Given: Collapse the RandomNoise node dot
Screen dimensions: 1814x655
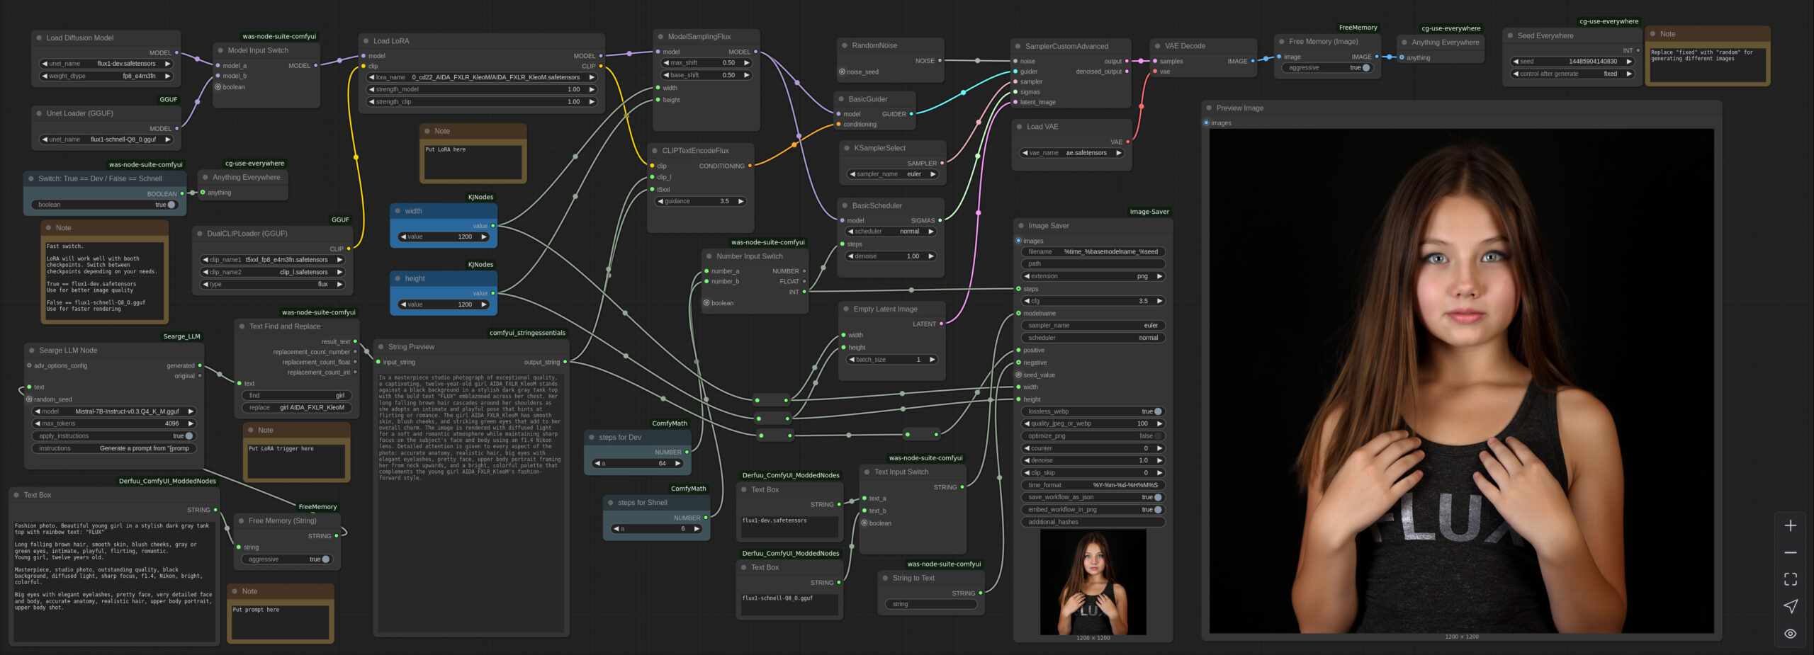Looking at the screenshot, I should tap(845, 45).
